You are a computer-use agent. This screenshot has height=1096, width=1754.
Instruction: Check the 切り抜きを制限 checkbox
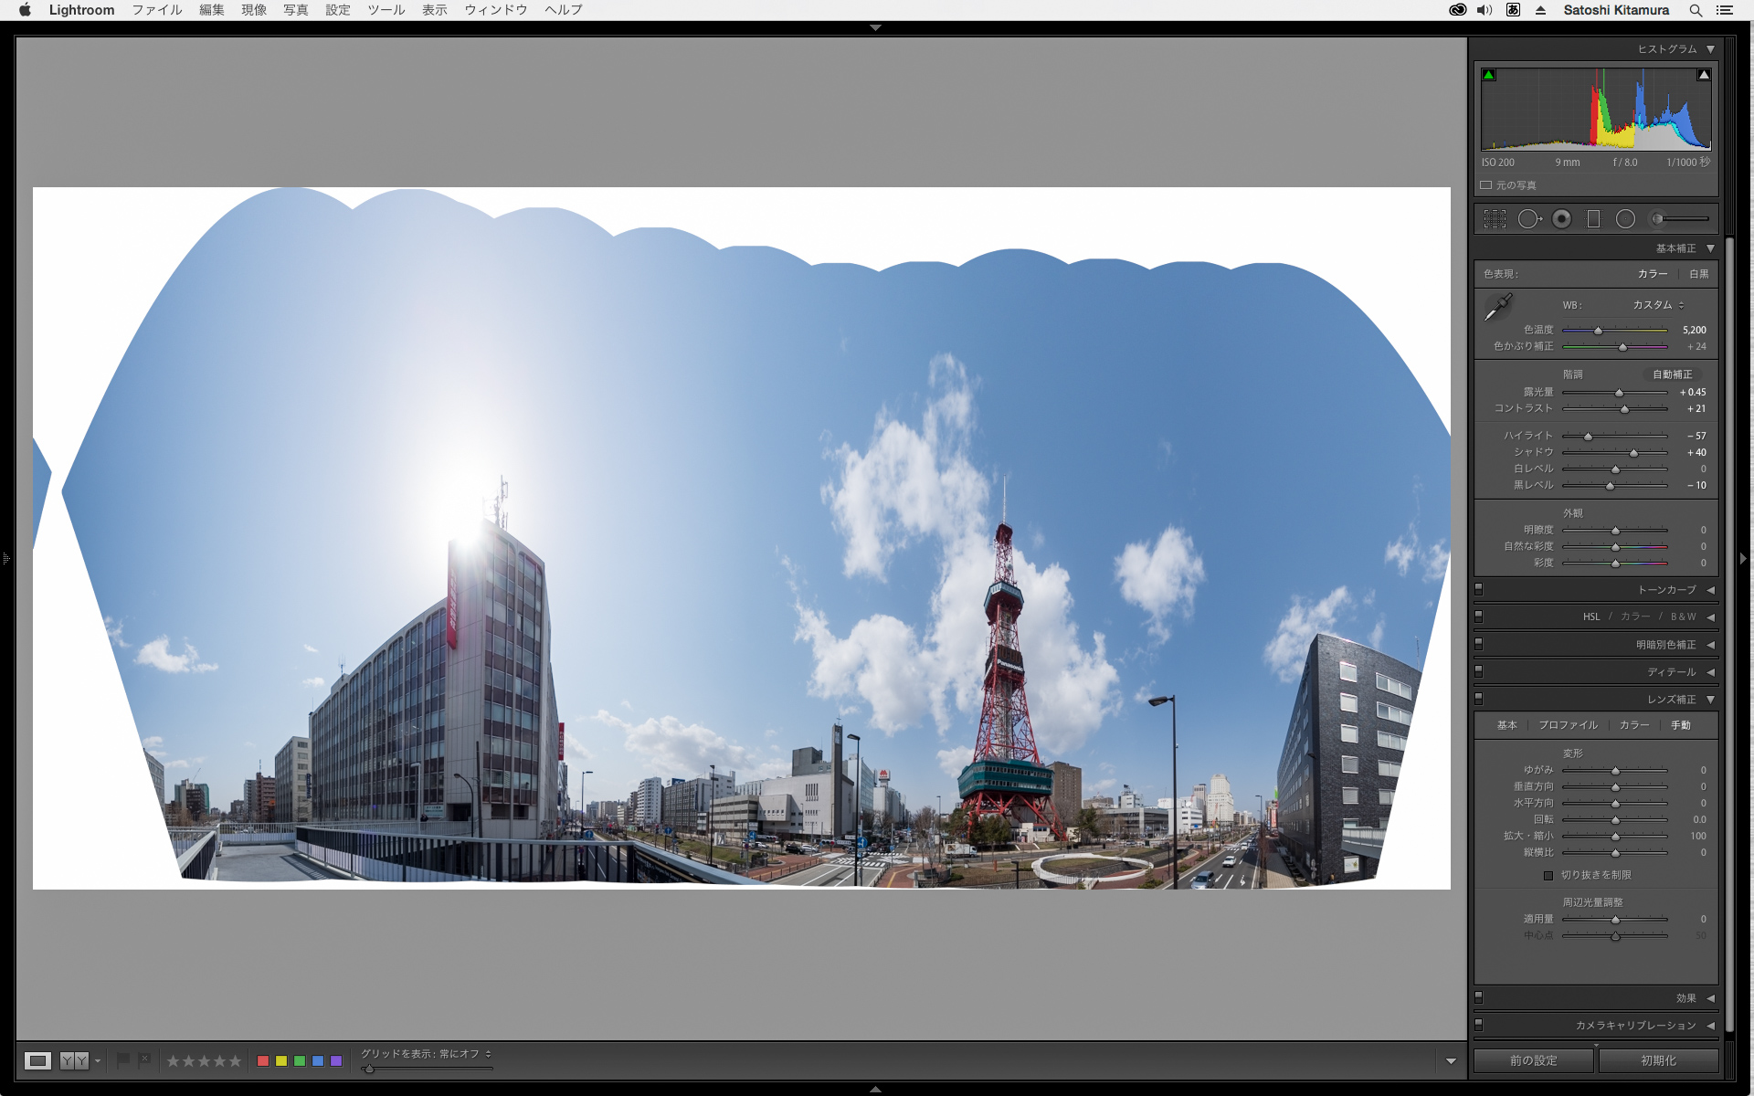1548,875
